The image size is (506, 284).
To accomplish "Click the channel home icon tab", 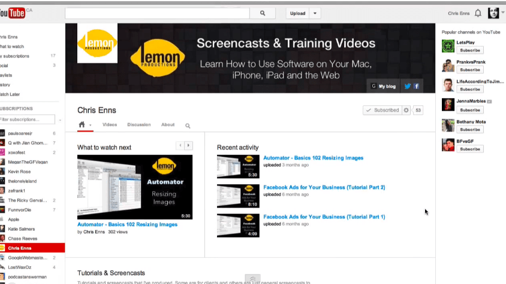I will click(82, 125).
